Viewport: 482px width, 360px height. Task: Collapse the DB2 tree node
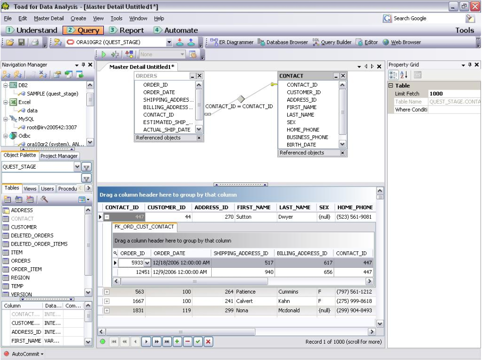tap(5, 85)
